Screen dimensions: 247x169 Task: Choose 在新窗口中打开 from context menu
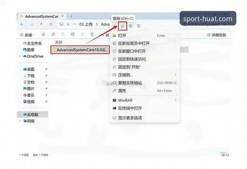point(145,51)
